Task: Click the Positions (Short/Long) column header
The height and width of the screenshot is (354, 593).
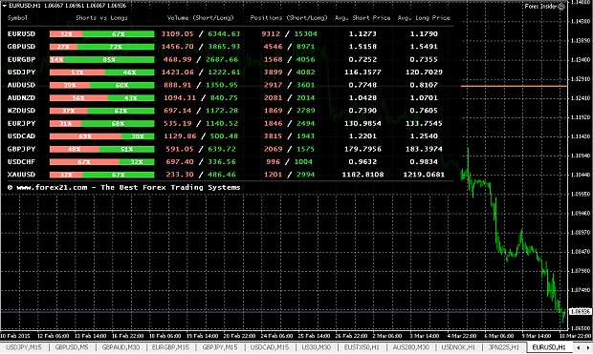Action: click(289, 18)
